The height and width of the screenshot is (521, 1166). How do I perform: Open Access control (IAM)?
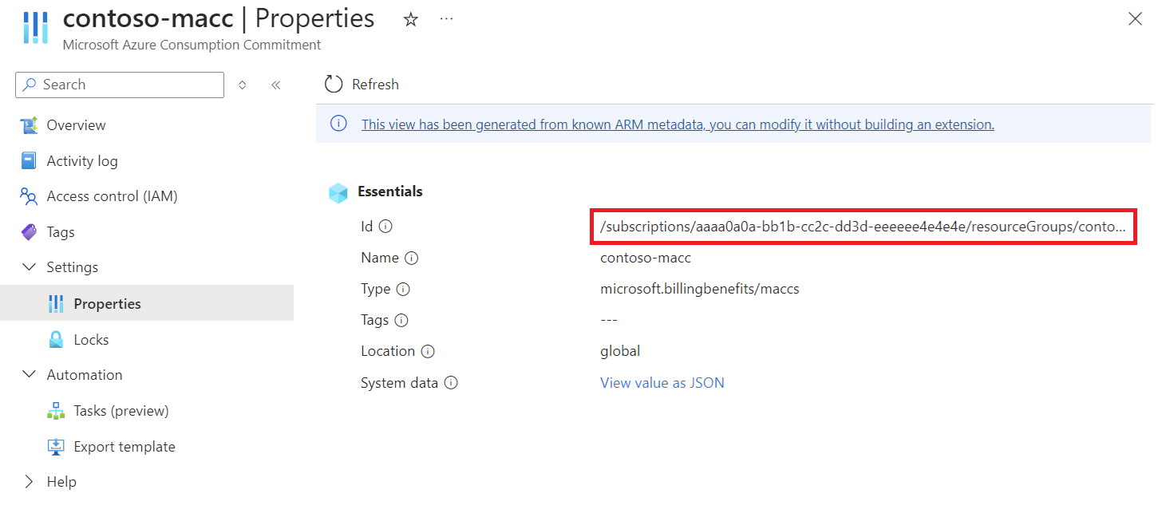click(x=112, y=196)
